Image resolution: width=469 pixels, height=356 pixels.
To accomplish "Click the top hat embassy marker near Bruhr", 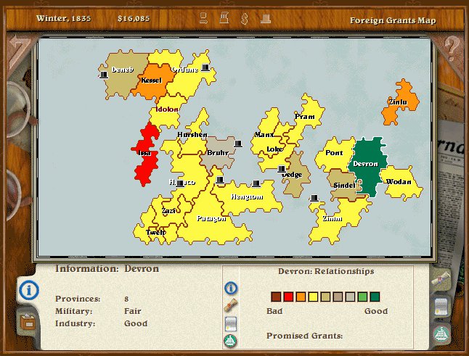I will 238,144.
